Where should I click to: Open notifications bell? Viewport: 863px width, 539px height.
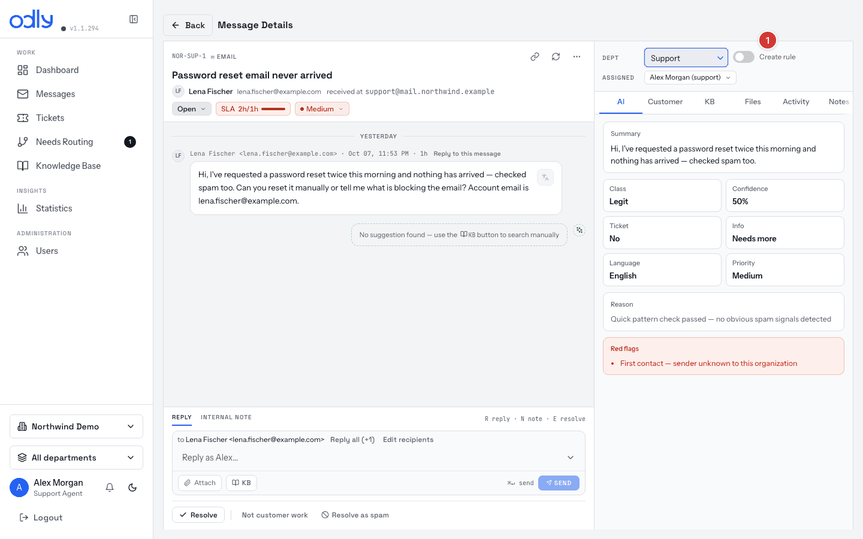click(x=110, y=487)
